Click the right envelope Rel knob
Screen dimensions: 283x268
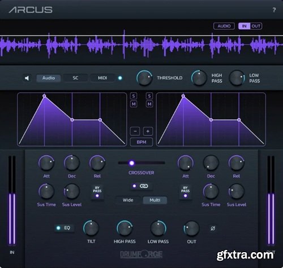(x=237, y=163)
